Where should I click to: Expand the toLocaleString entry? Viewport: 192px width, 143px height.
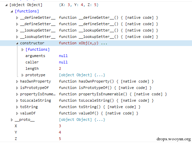(x=17, y=101)
